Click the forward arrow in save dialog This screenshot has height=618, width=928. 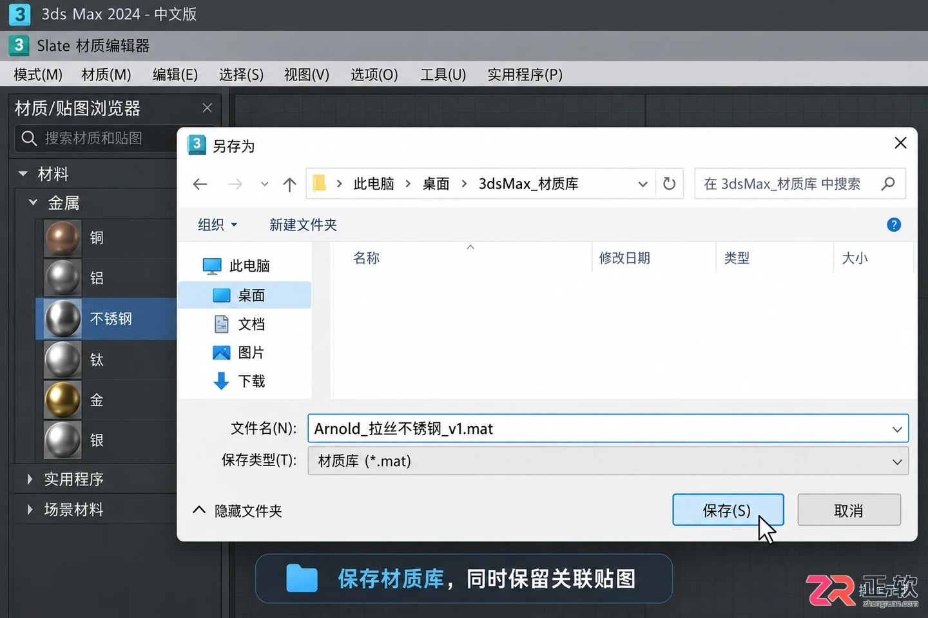pos(235,184)
